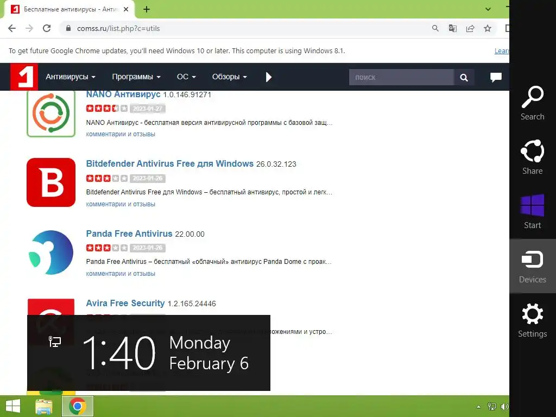The width and height of the screenshot is (556, 417).
Task: Open the comments speech bubble icon
Action: click(x=496, y=77)
